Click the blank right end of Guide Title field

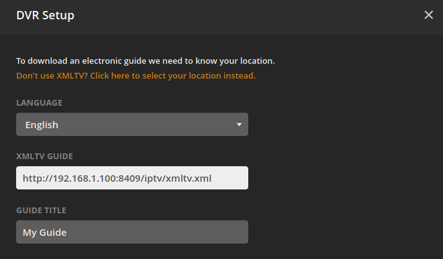coord(213,232)
